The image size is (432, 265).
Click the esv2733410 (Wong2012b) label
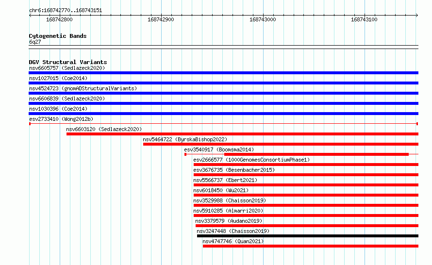[x=61, y=119]
